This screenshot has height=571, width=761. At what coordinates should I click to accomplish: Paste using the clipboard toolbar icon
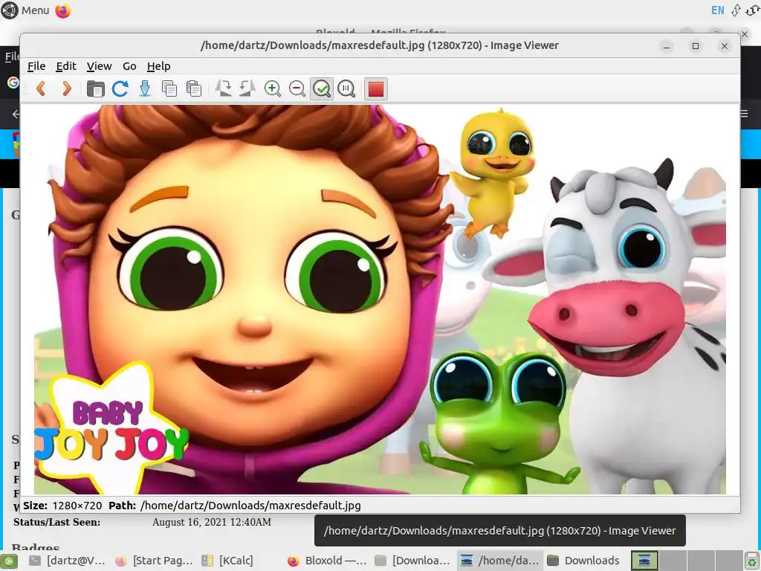(x=194, y=89)
